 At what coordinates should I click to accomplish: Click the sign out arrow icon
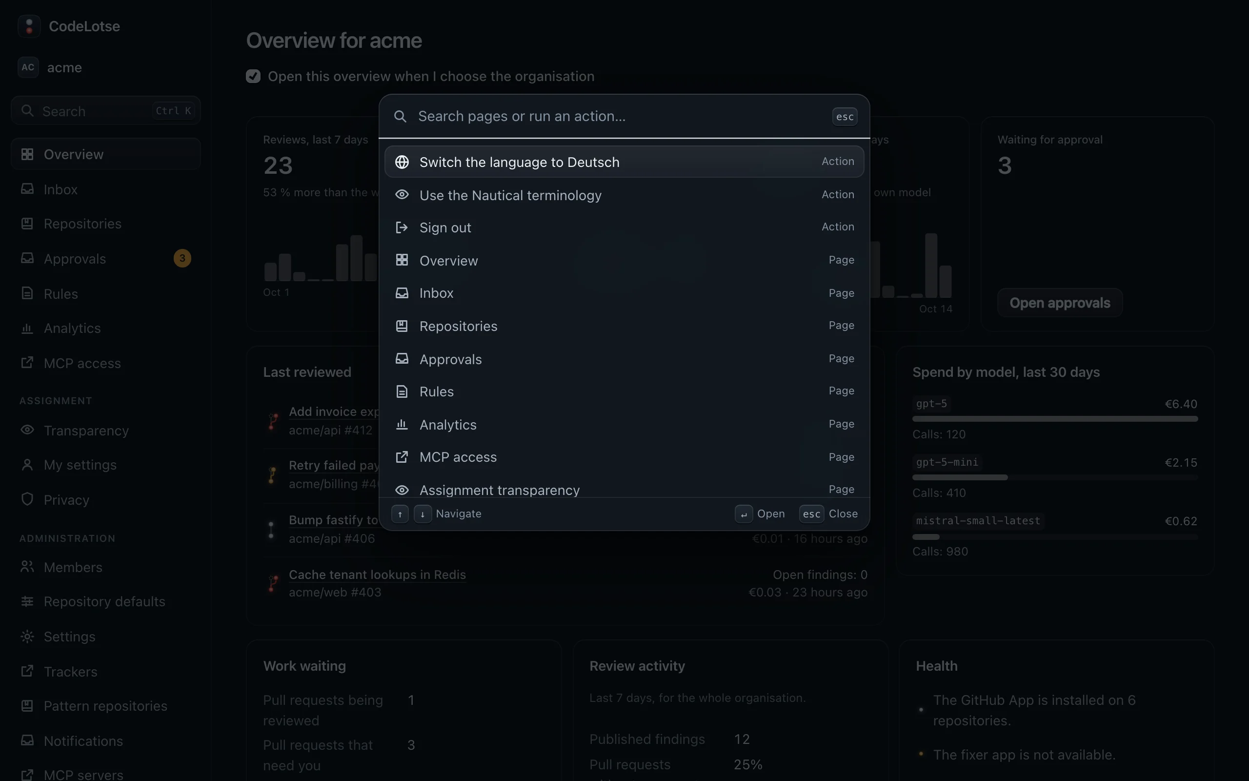coord(402,227)
